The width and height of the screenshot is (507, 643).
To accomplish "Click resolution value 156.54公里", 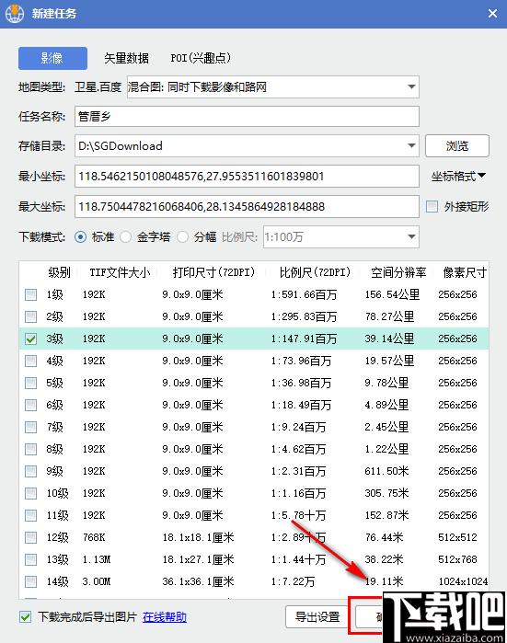I will click(392, 294).
